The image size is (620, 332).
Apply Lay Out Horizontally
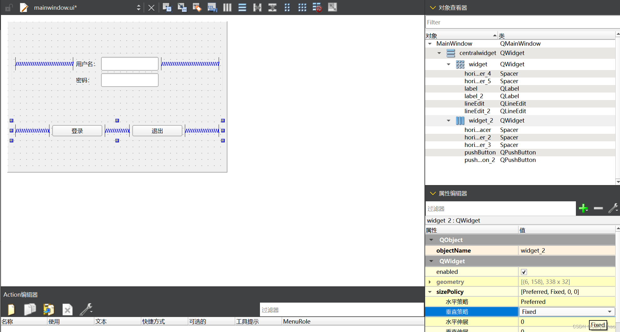click(x=227, y=8)
